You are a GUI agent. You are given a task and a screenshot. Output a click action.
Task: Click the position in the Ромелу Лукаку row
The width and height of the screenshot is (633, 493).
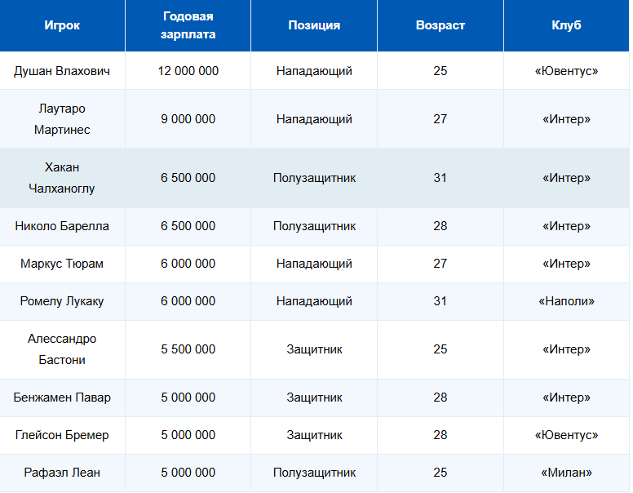click(x=314, y=301)
